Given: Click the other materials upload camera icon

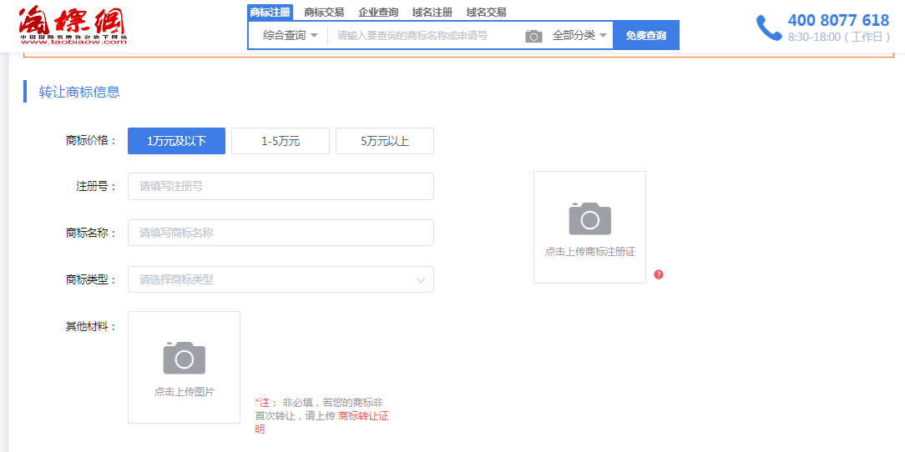Looking at the screenshot, I should [184, 358].
